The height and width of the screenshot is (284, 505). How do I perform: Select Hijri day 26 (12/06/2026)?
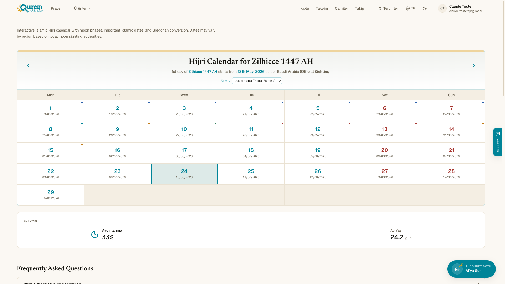318,174
